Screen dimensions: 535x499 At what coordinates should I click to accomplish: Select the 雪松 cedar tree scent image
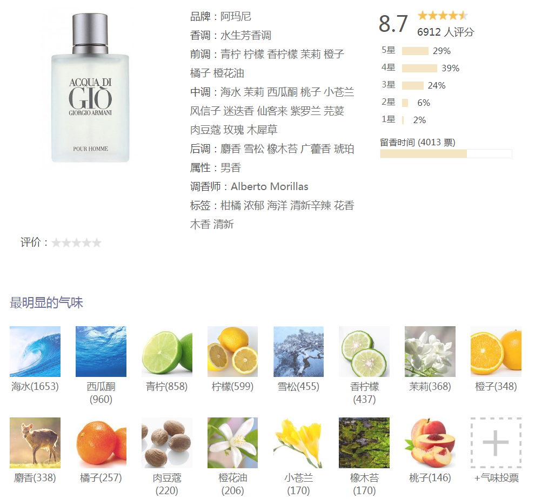point(298,352)
